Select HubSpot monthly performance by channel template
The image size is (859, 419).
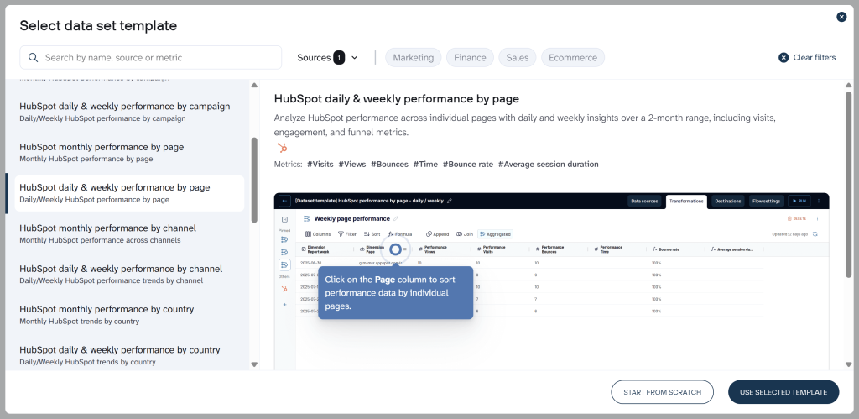point(129,233)
